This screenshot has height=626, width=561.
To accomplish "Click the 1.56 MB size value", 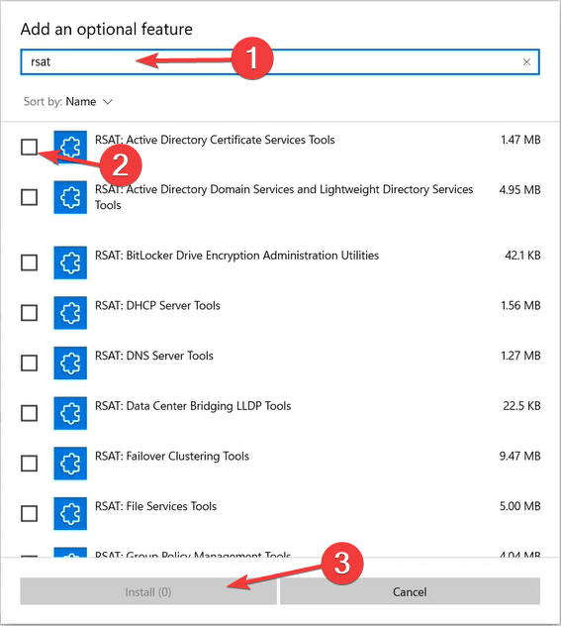I will point(520,305).
